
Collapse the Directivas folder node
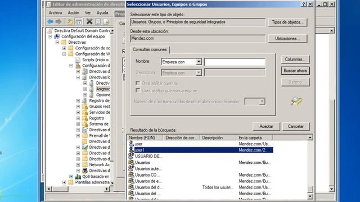tap(57, 43)
